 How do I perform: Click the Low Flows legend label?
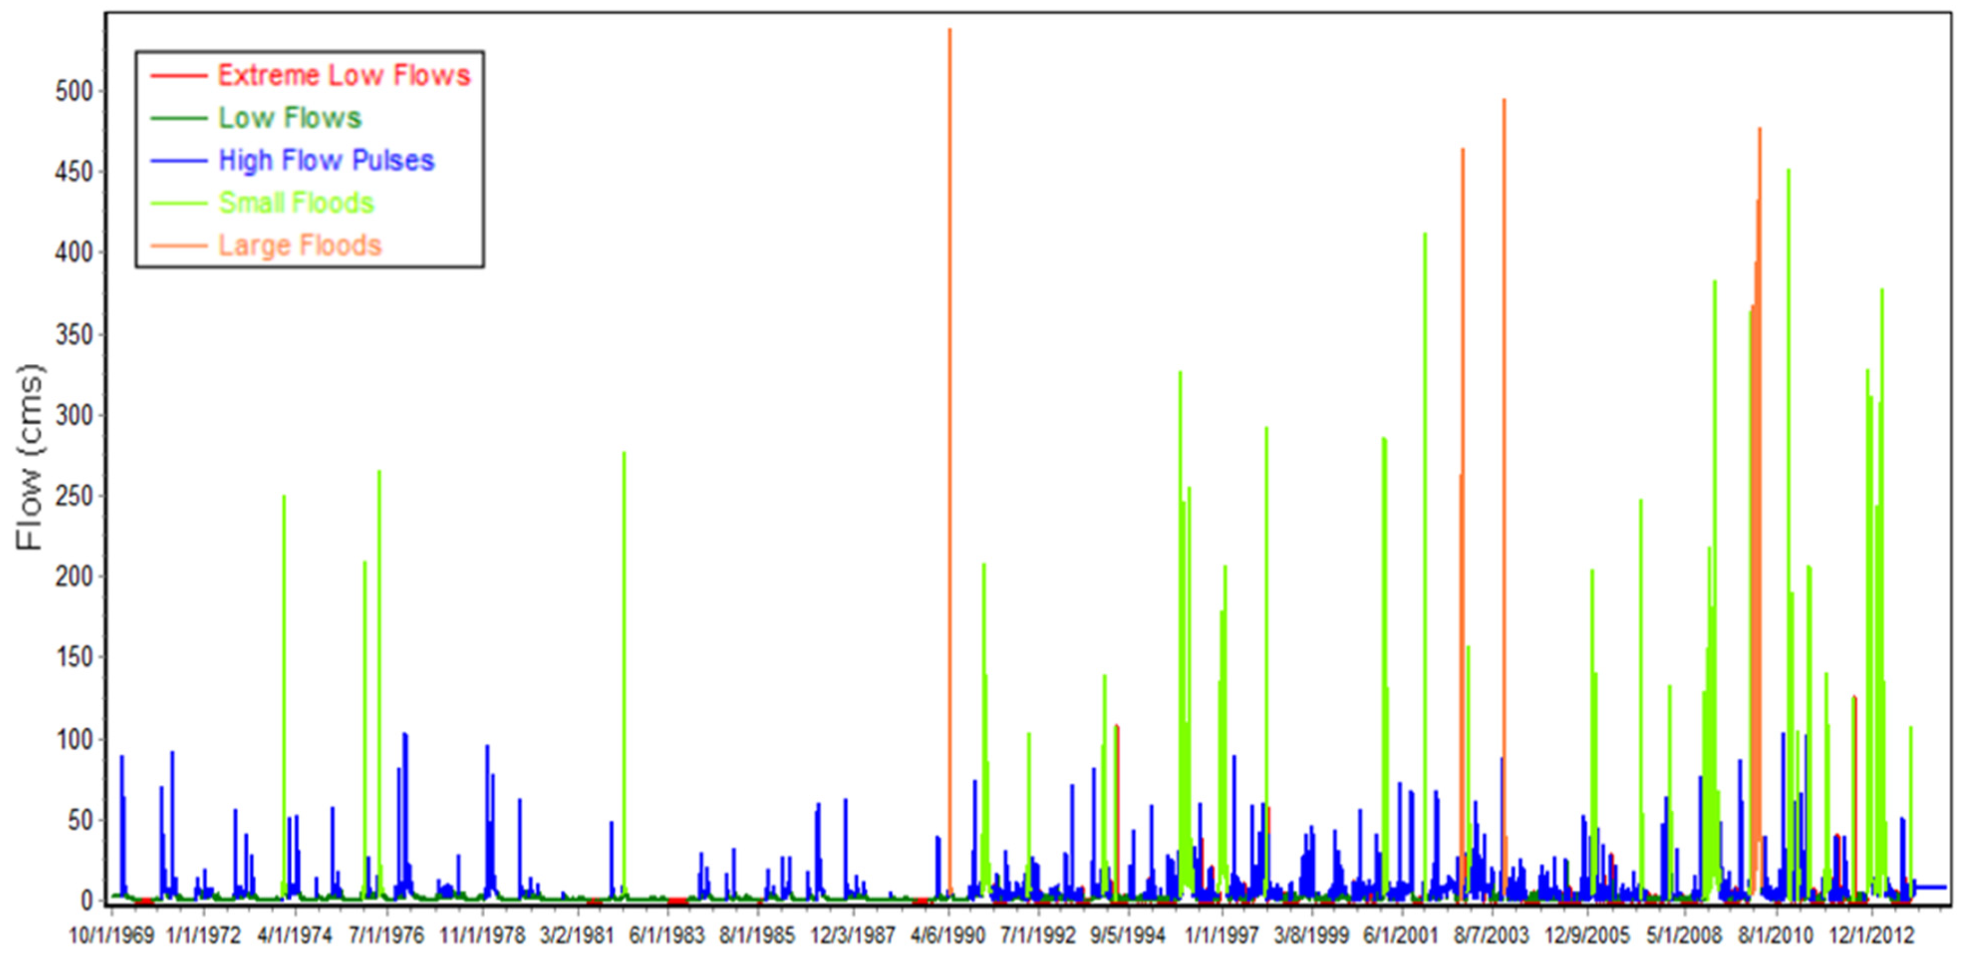[290, 118]
